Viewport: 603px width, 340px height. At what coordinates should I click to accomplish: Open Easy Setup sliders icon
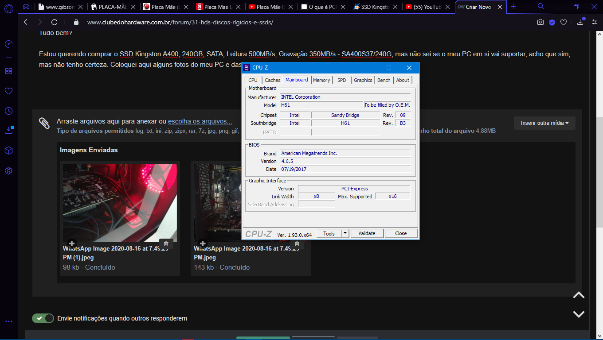(594, 22)
